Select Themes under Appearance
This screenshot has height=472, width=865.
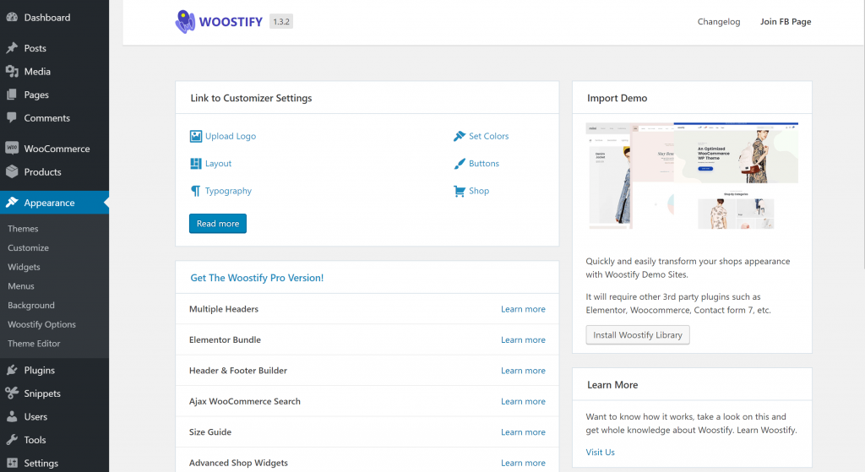(23, 228)
